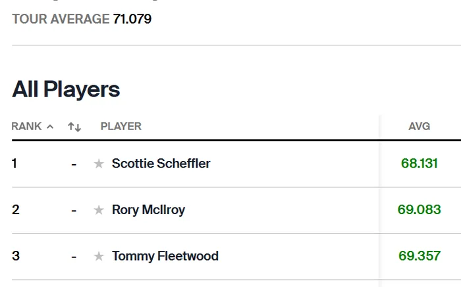Click the rank movement arrows column icon
This screenshot has width=461, height=287.
(x=74, y=127)
